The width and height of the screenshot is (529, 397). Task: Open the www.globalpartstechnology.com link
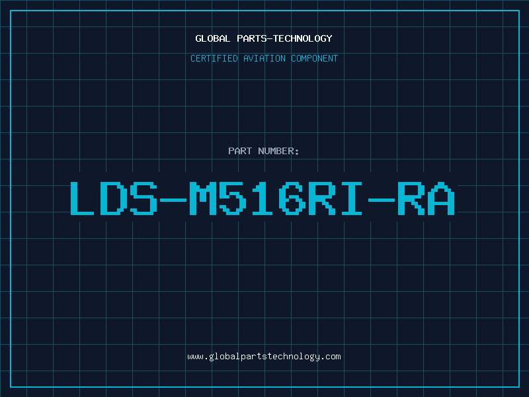(264, 357)
